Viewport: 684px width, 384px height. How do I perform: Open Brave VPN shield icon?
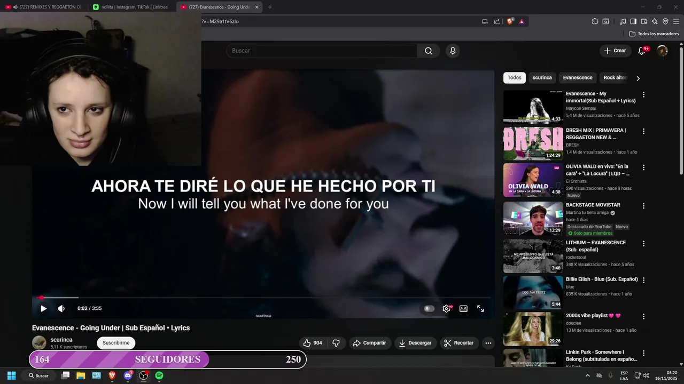click(x=665, y=21)
